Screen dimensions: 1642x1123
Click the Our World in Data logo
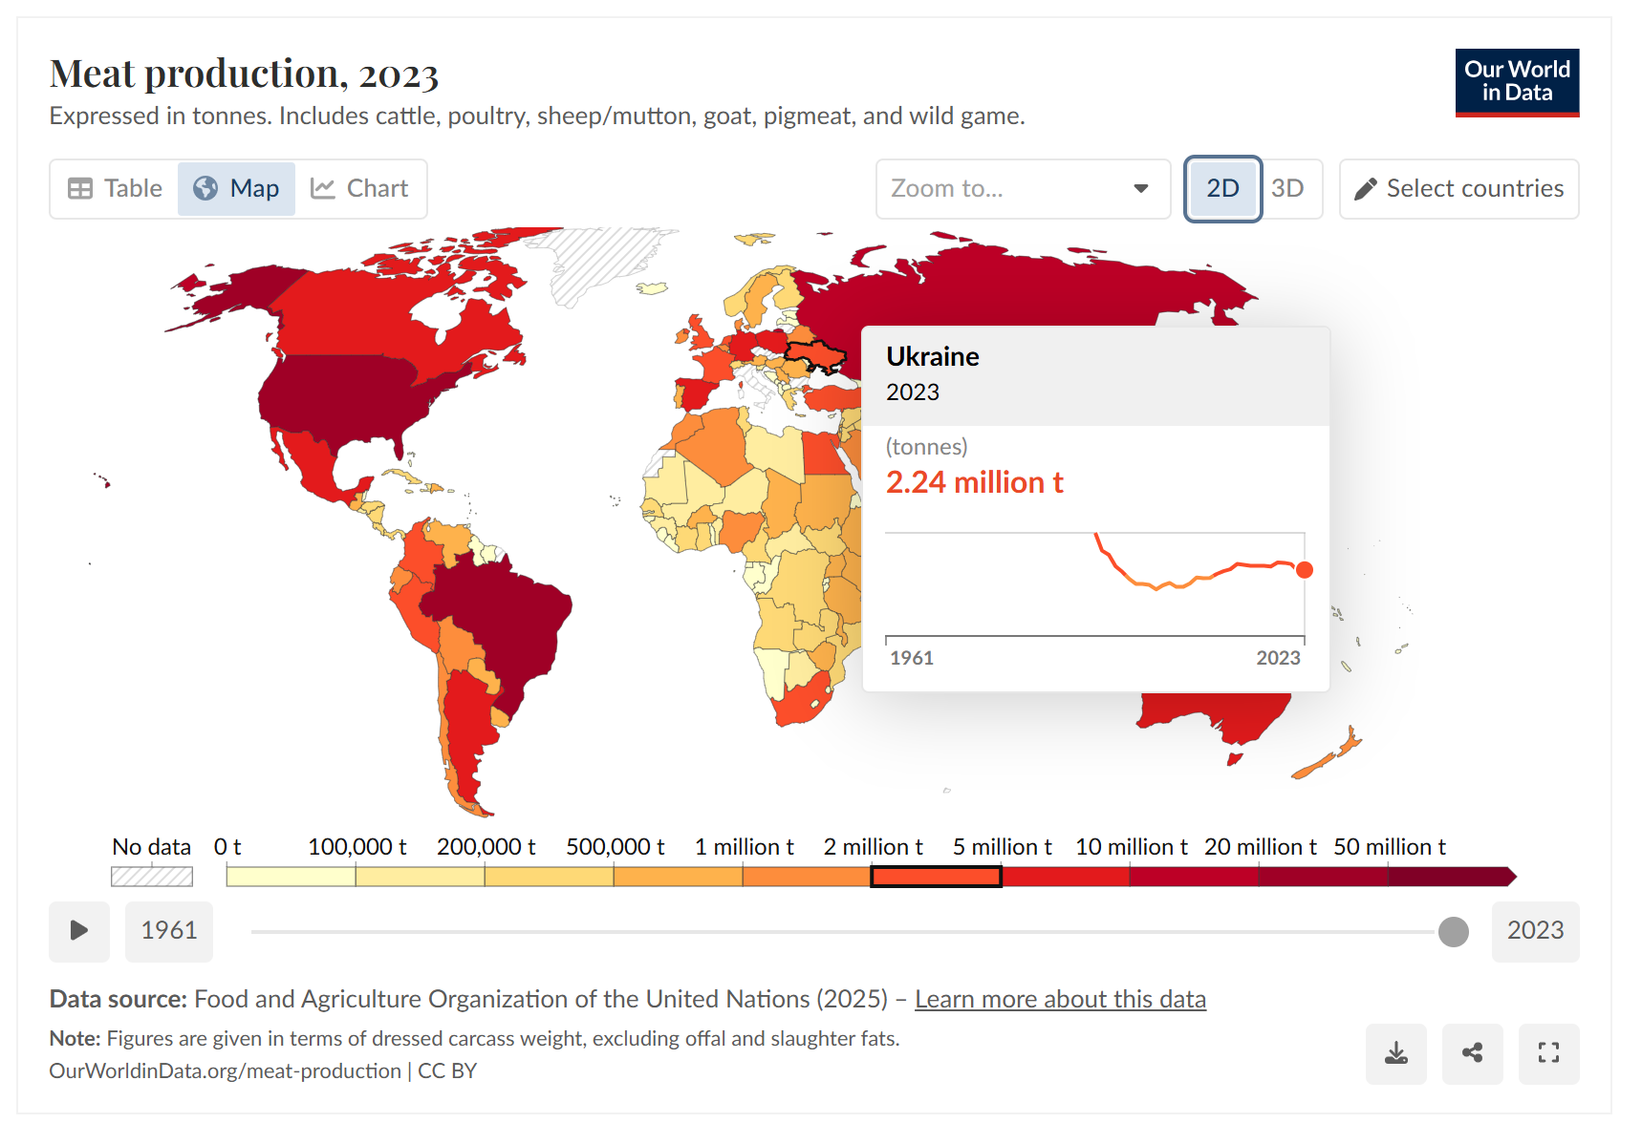(1517, 83)
